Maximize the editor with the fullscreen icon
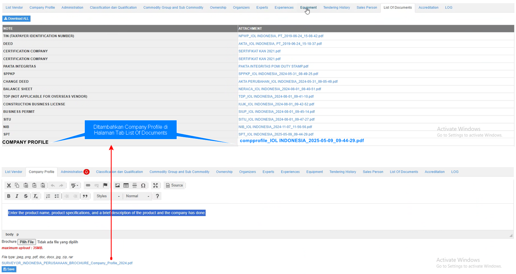This screenshot has width=516, height=274. pyautogui.click(x=156, y=185)
